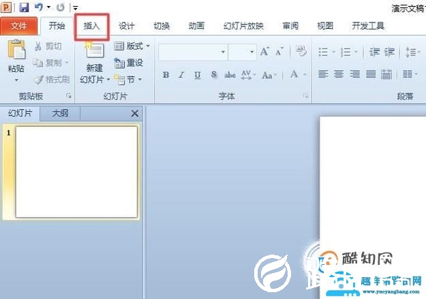This screenshot has width=426, height=299.
Task: Click the 粘贴 (Paste) clipboard icon
Action: point(16,50)
